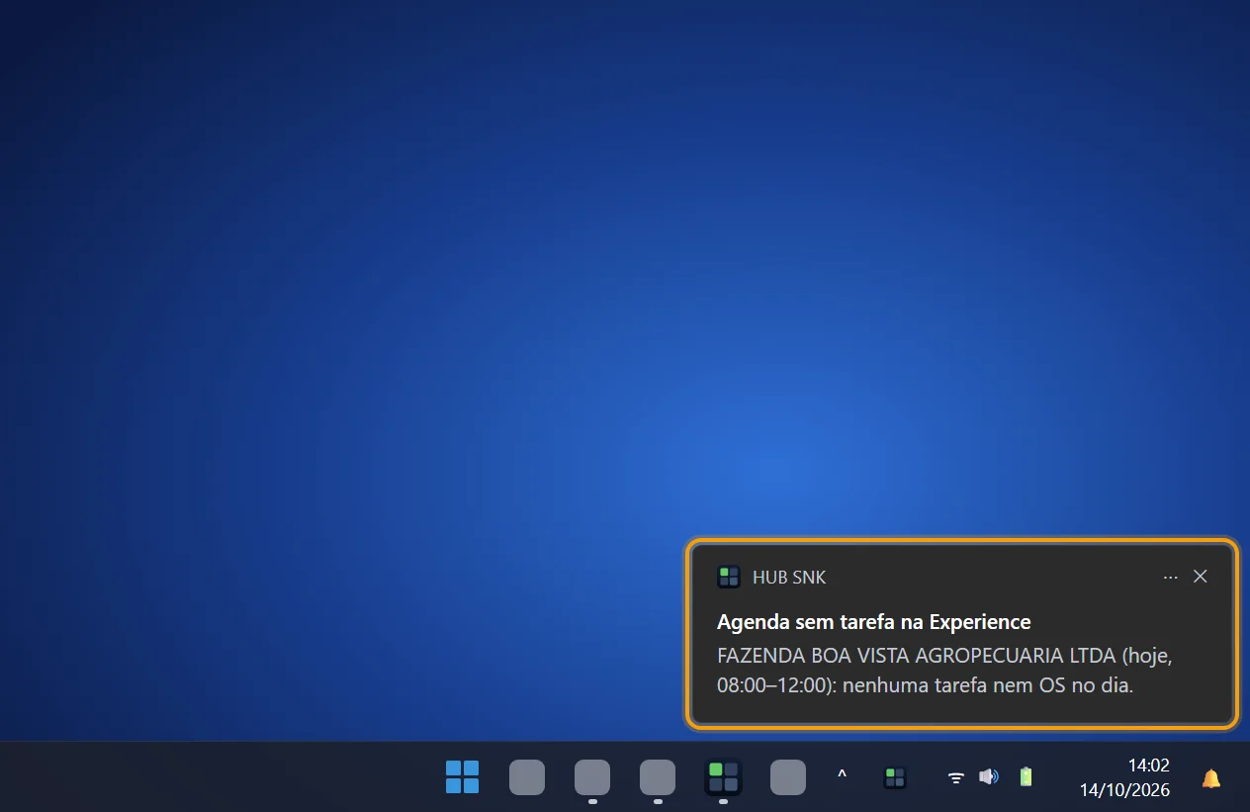Screen dimensions: 1250x812
Task: Click HUB SNK icon in notification header
Action: (x=729, y=577)
